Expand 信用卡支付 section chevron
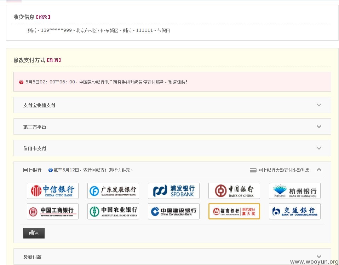339x265 pixels. 319,148
